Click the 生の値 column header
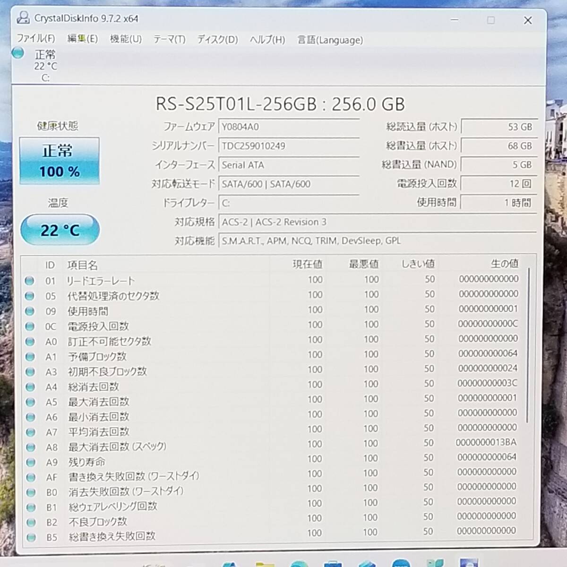The image size is (567, 567). [504, 263]
